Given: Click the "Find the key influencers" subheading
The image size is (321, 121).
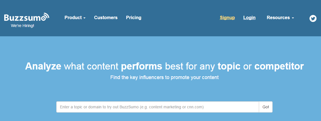Looking at the screenshot, I should (x=164, y=77).
